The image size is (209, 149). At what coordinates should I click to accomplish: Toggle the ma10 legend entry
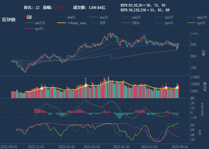(104, 17)
